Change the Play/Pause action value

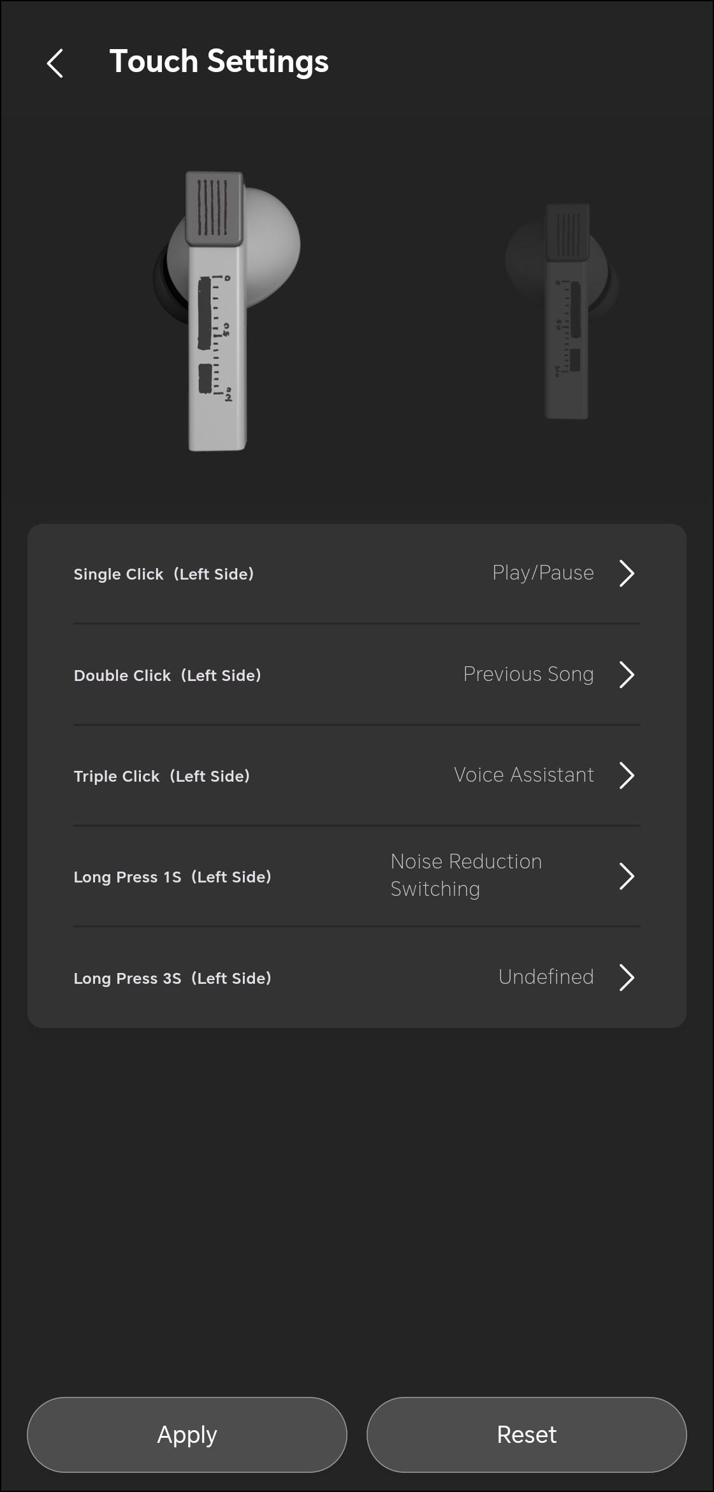pyautogui.click(x=543, y=573)
